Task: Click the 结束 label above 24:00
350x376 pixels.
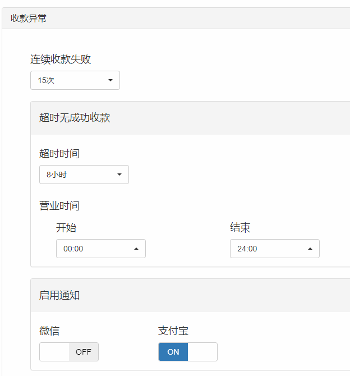Action: pyautogui.click(x=240, y=228)
